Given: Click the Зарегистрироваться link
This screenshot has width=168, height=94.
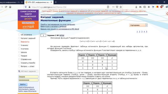Looking at the screenshot, I should 26,87.
